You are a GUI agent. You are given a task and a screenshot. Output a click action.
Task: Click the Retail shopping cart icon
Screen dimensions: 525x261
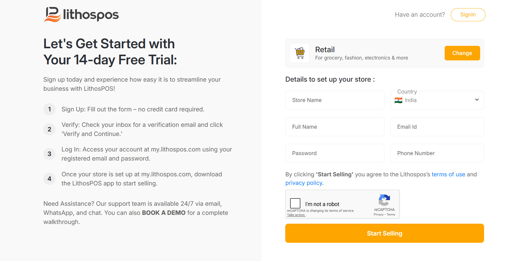tap(300, 53)
